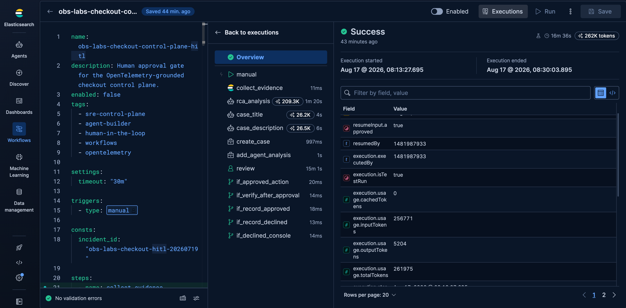
Task: Select the case_description step
Action: click(271, 128)
